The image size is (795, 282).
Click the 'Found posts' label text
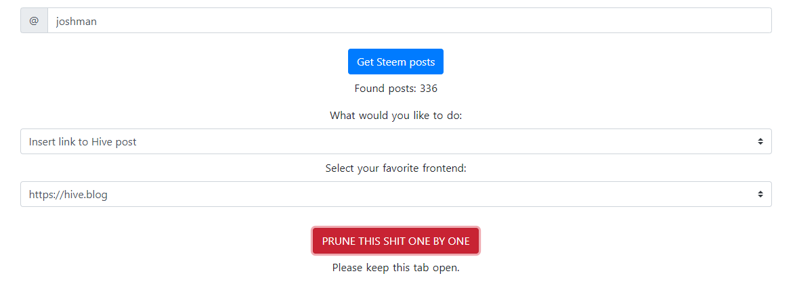(385, 89)
